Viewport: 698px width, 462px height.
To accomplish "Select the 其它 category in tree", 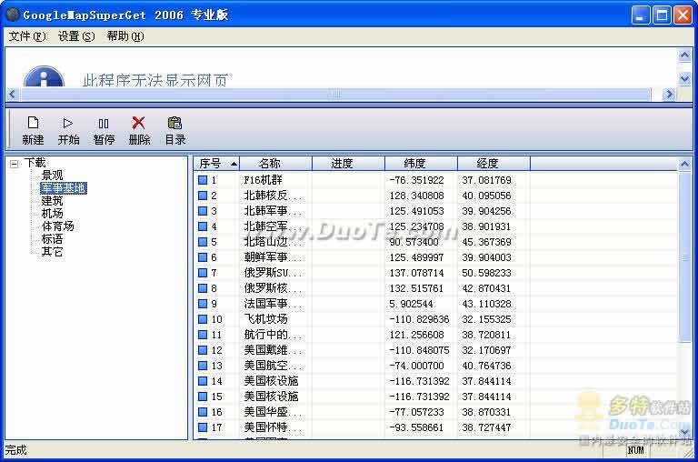I will coord(52,252).
